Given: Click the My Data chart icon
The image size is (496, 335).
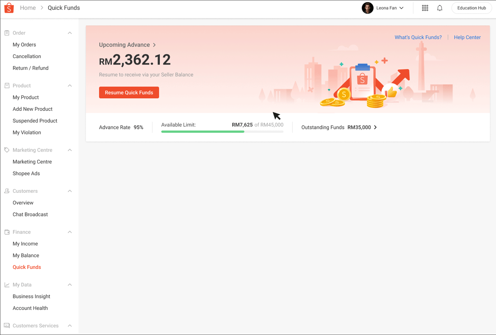Looking at the screenshot, I should click(x=7, y=285).
